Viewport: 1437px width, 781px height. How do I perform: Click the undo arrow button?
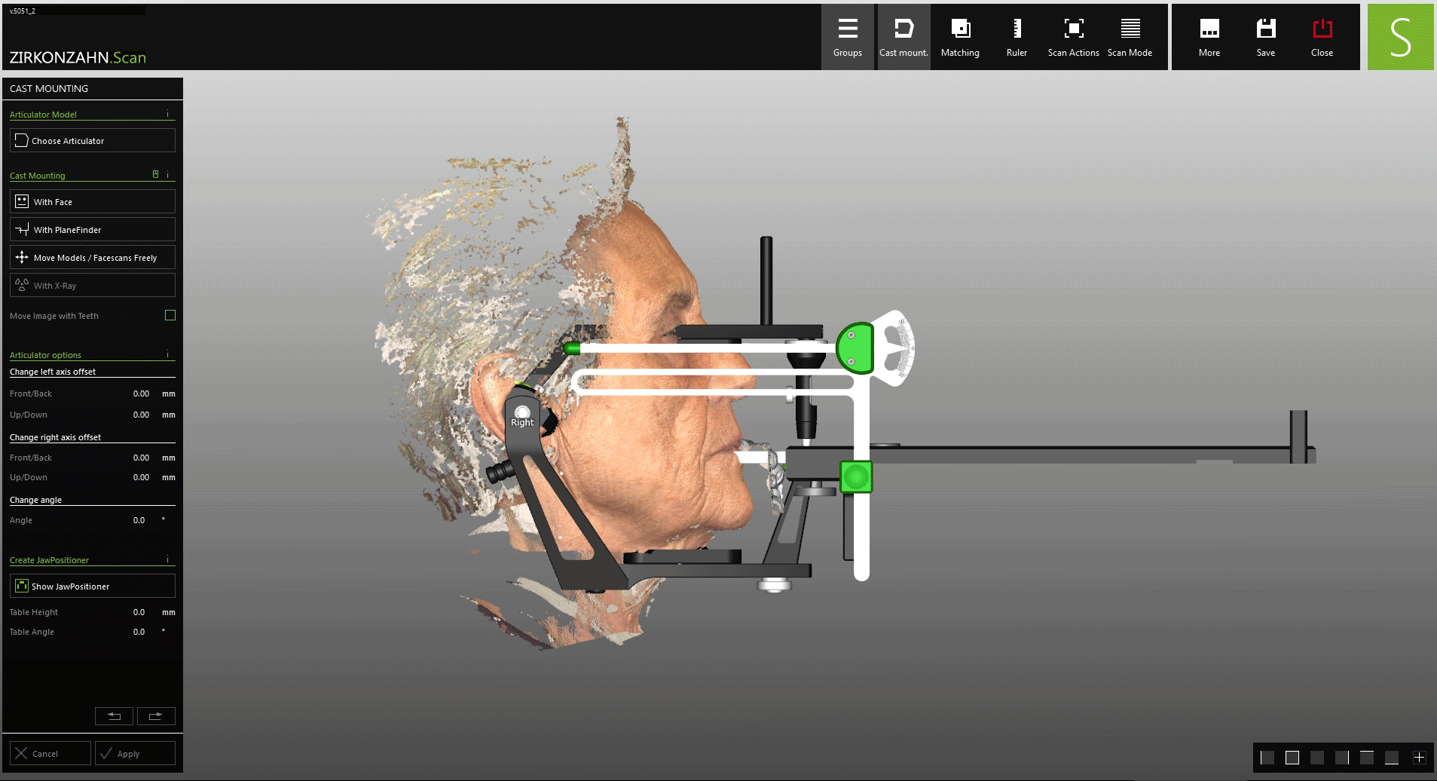(114, 716)
